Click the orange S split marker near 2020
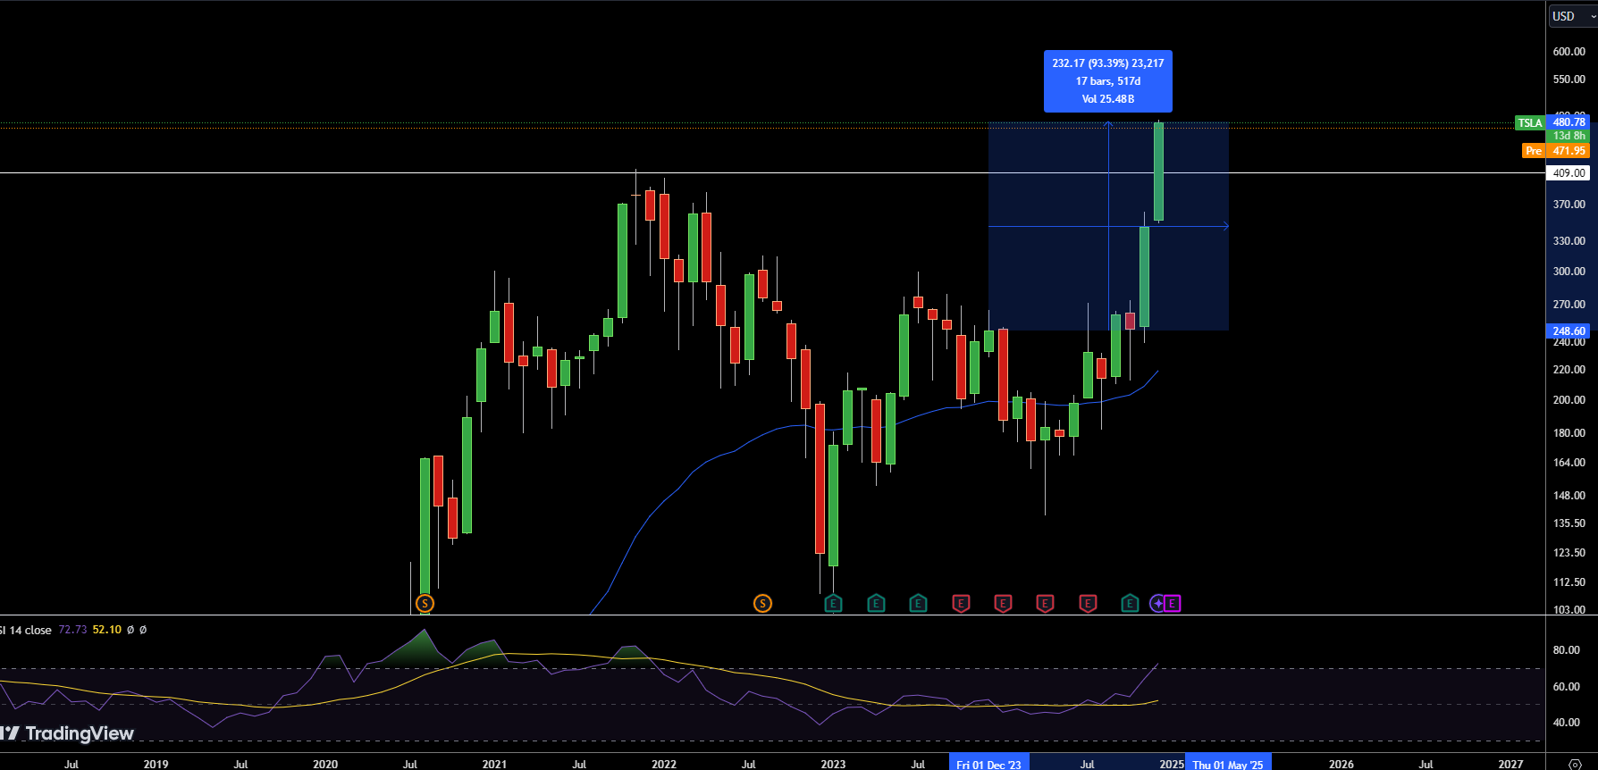The width and height of the screenshot is (1598, 770). (425, 604)
